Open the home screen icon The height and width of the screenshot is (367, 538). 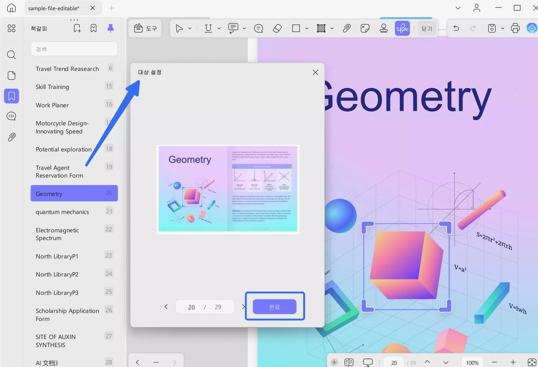click(12, 8)
